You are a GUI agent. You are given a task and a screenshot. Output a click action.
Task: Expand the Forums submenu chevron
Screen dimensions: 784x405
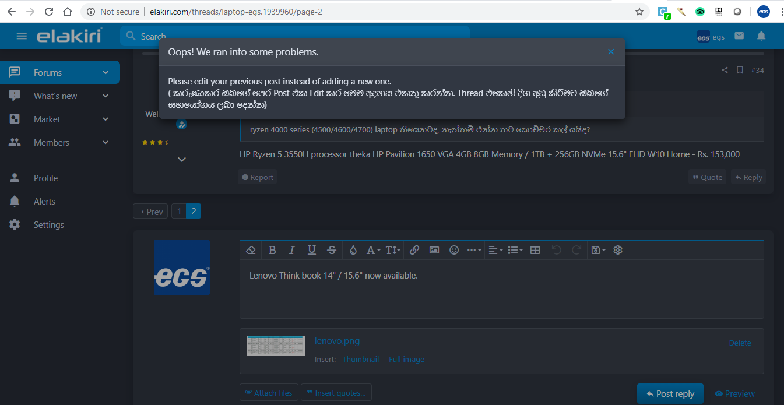click(106, 73)
